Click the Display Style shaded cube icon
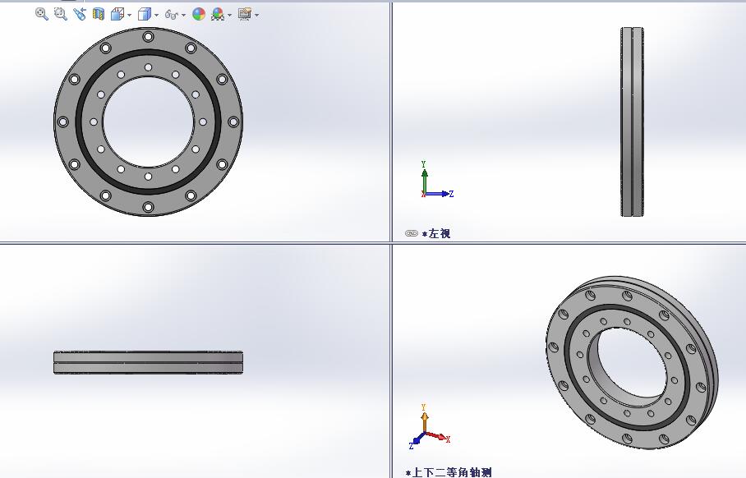This screenshot has width=746, height=478. coord(144,15)
